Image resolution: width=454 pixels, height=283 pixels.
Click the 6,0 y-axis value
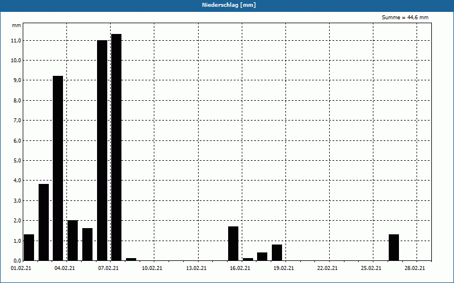pyautogui.click(x=17, y=140)
